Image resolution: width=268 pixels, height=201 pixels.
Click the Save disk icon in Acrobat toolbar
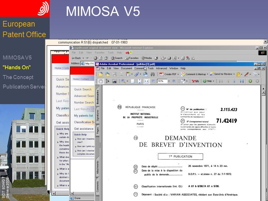pyautogui.click(x=114, y=74)
